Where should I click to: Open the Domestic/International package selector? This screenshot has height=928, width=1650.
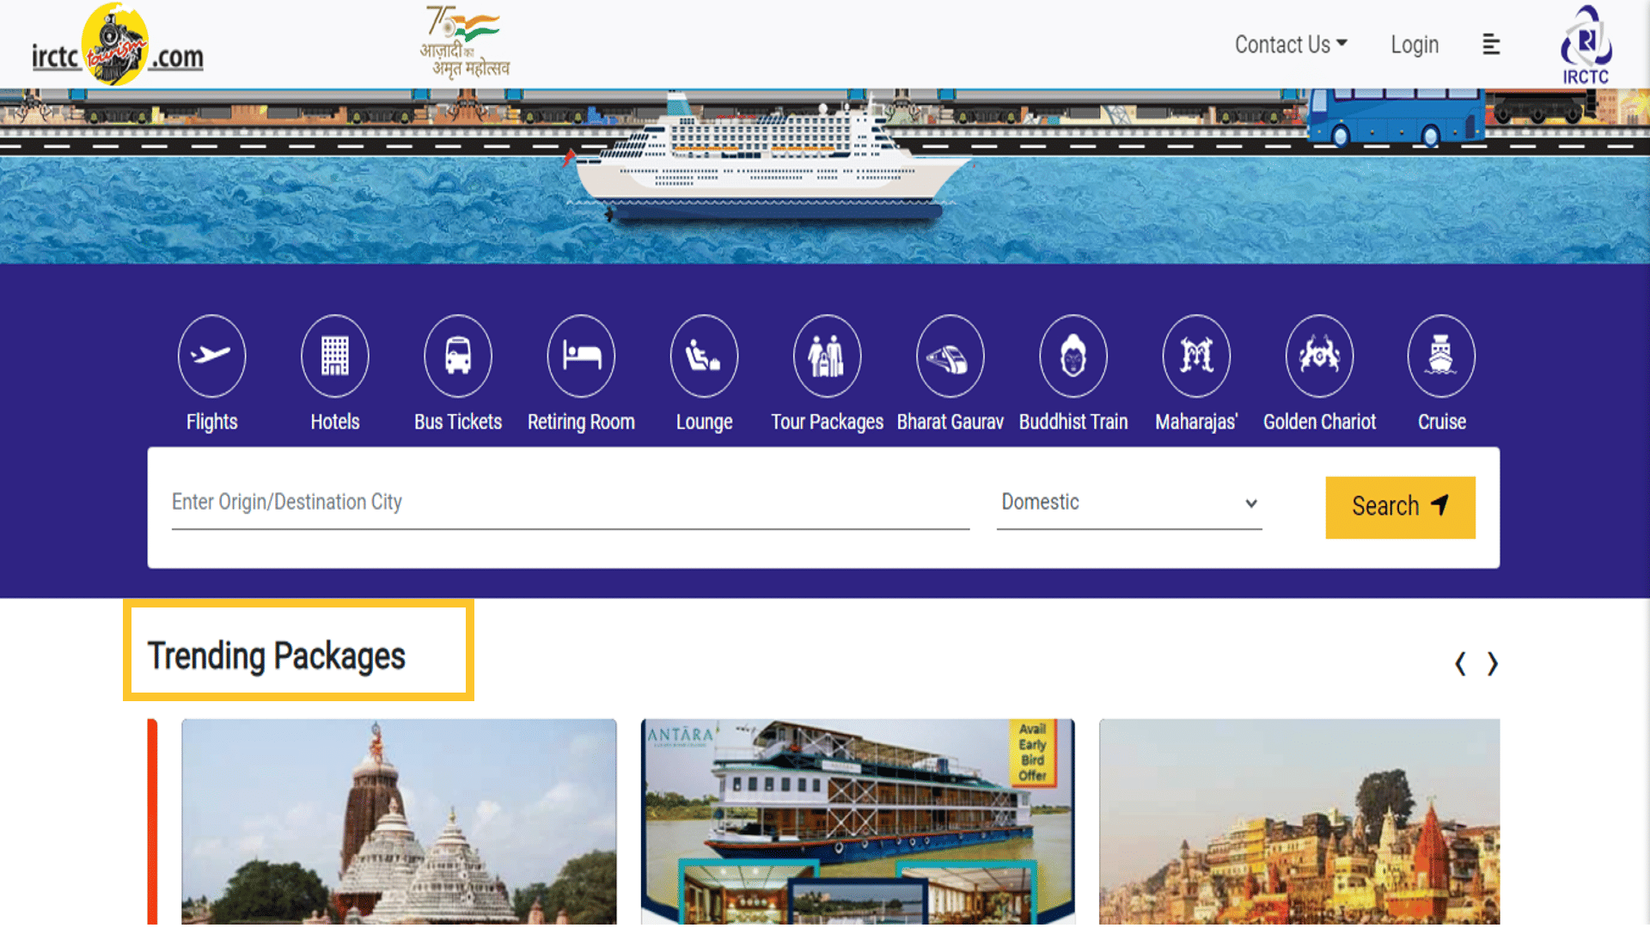point(1128,503)
